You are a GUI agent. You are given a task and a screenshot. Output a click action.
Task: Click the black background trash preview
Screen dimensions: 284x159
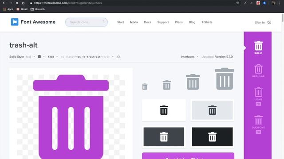(x=212, y=137)
